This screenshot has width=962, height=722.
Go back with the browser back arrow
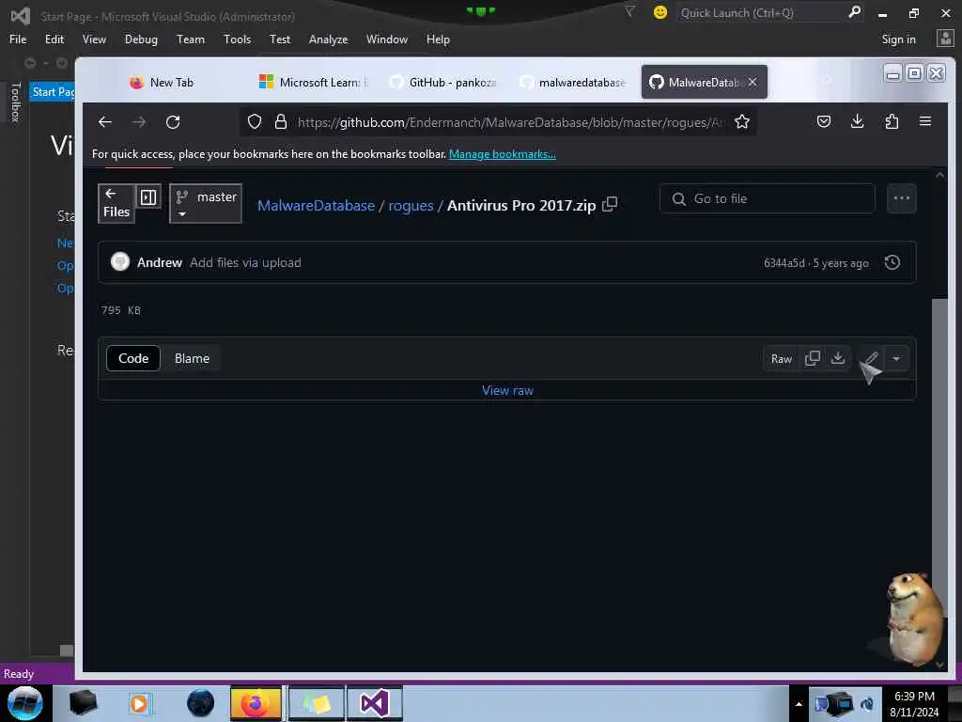click(x=105, y=122)
